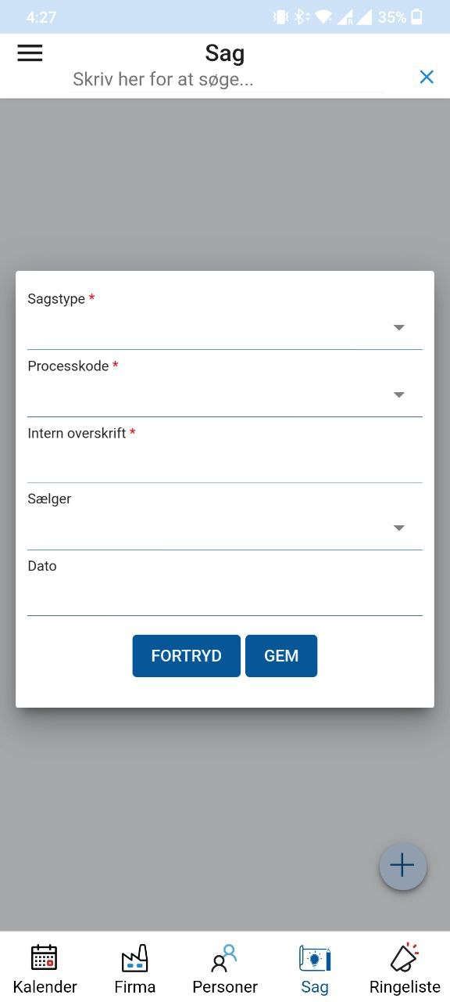Open the Kalender calendar icon

click(45, 957)
